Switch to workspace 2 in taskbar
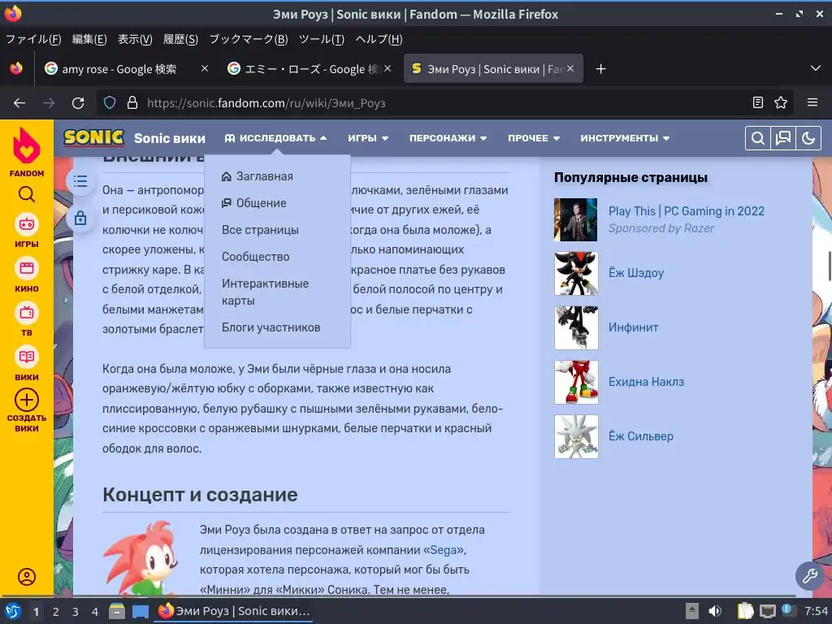The width and height of the screenshot is (832, 624). coord(56,611)
